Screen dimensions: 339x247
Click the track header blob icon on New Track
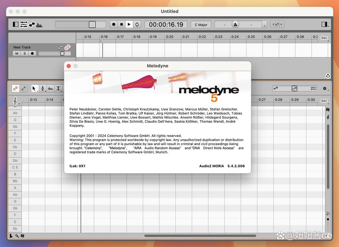point(67,47)
